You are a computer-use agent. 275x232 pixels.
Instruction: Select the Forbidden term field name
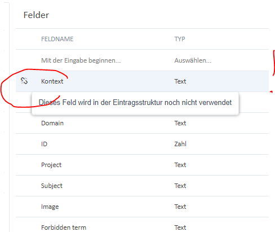tap(64, 227)
